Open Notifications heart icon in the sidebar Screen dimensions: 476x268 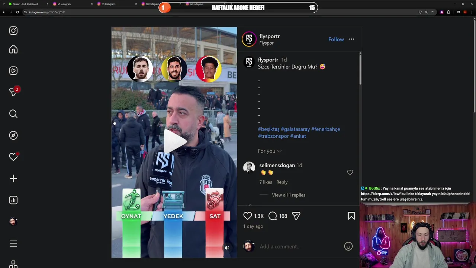pyautogui.click(x=13, y=157)
